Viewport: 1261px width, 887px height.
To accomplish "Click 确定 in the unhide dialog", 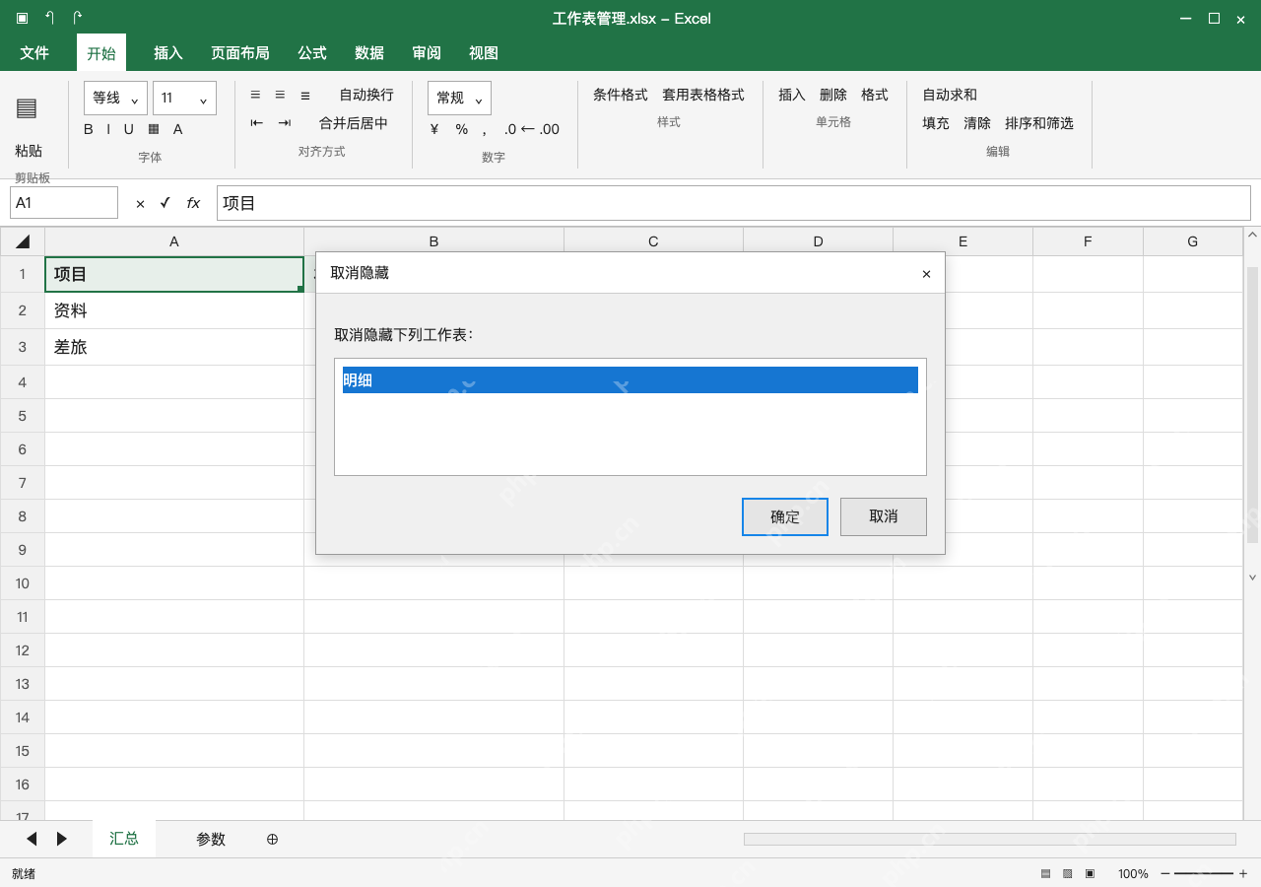I will [x=785, y=516].
